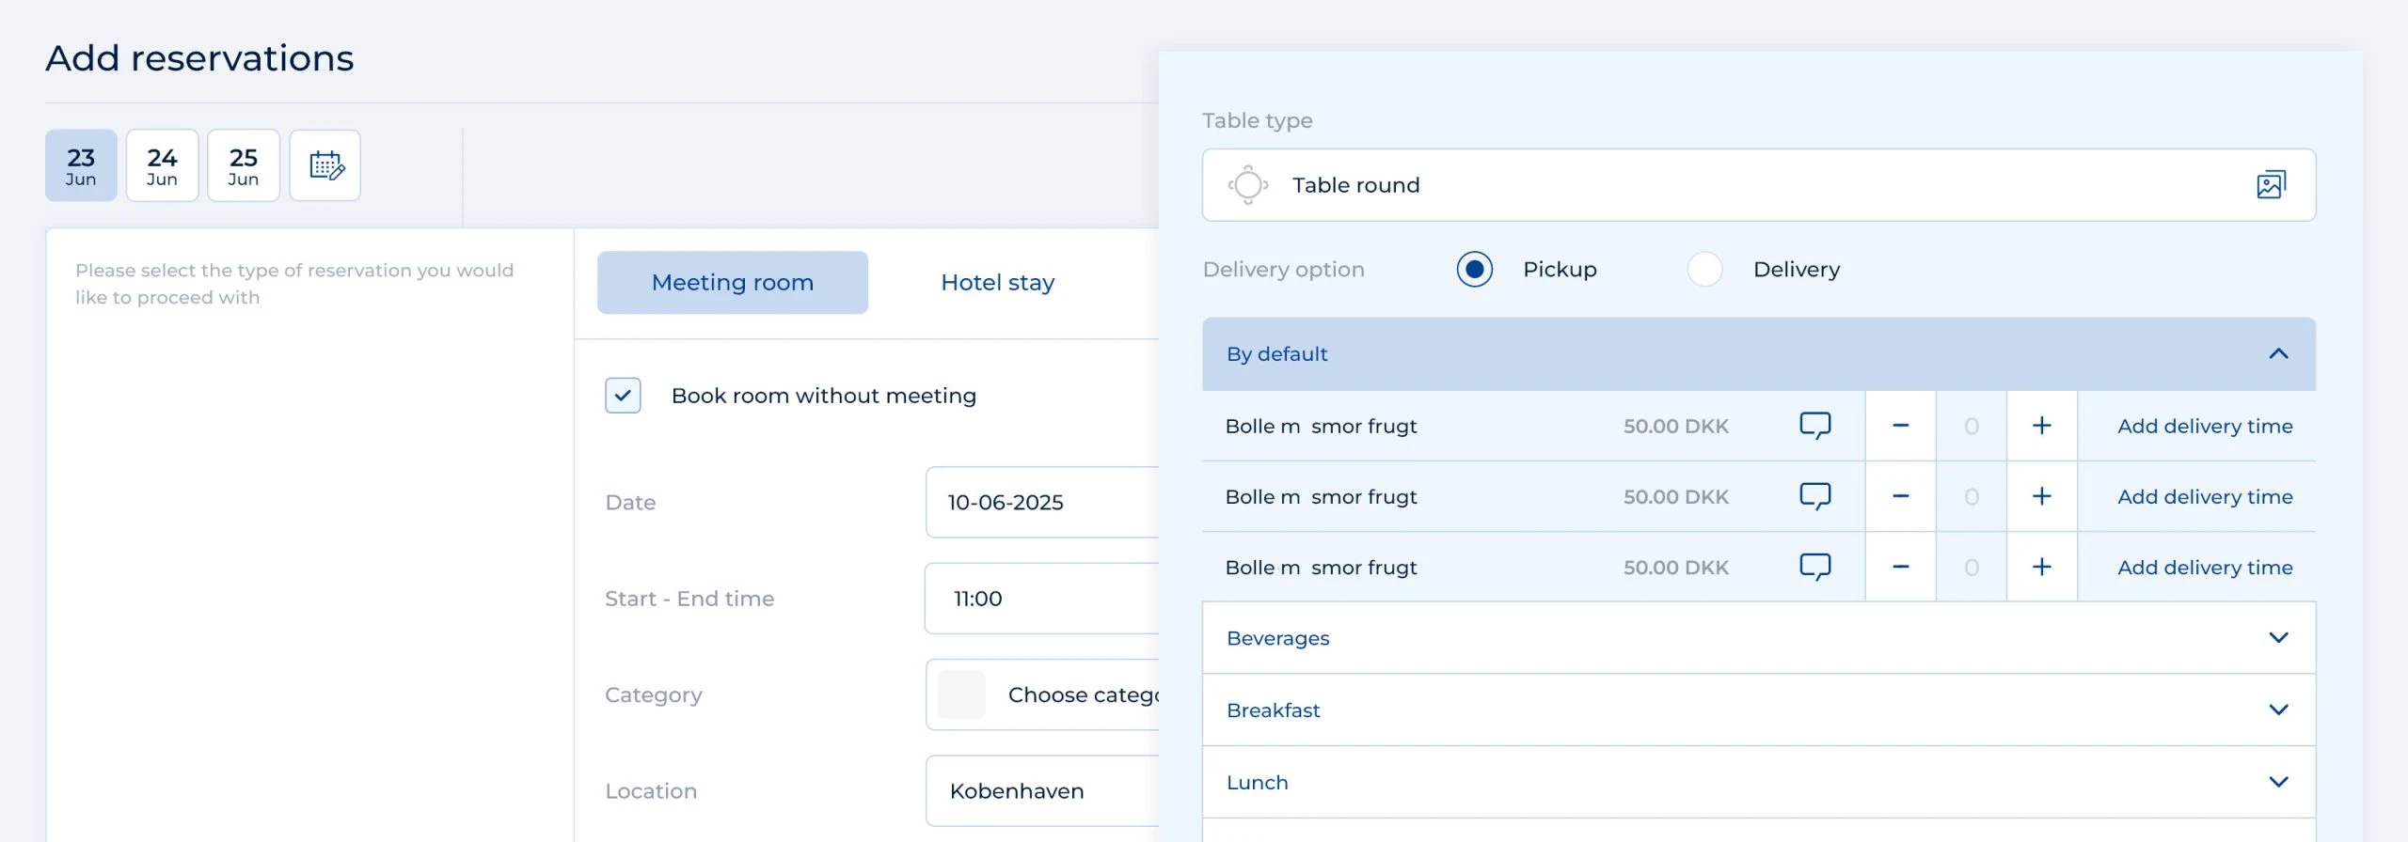Click Add delivery time in first item row
This screenshot has width=2408, height=842.
2205,426
